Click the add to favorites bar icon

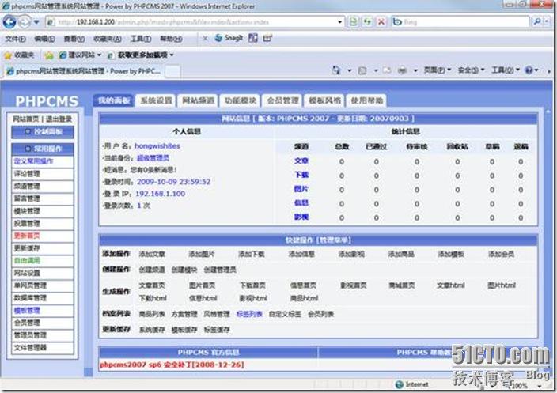pyautogui.click(x=49, y=55)
